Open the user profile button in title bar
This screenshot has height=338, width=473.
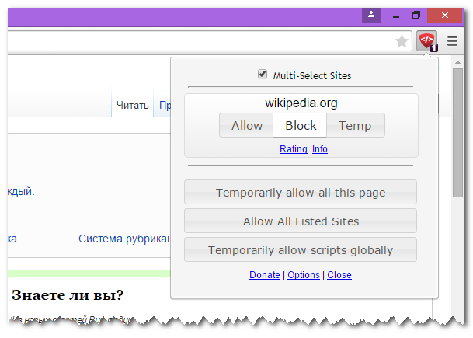click(371, 15)
